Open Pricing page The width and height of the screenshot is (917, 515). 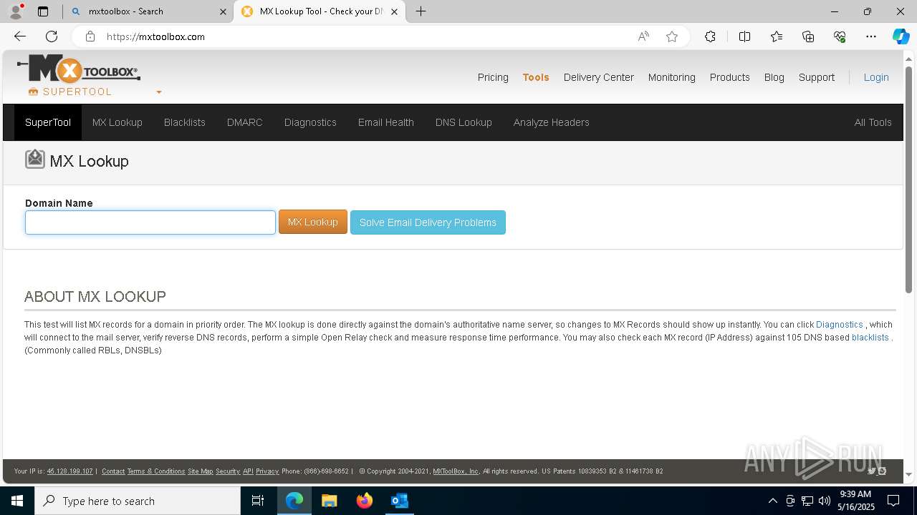(x=493, y=77)
